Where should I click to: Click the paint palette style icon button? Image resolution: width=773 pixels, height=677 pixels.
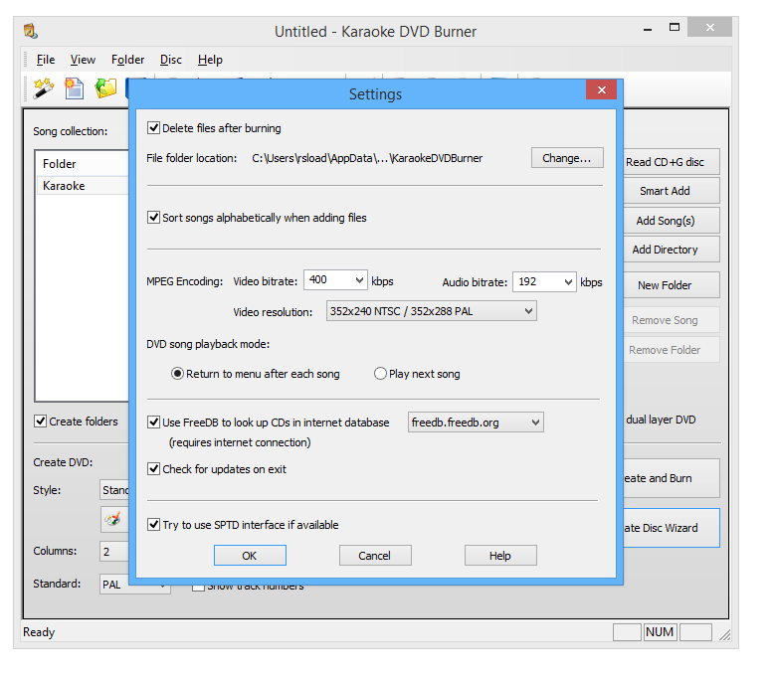click(x=113, y=519)
